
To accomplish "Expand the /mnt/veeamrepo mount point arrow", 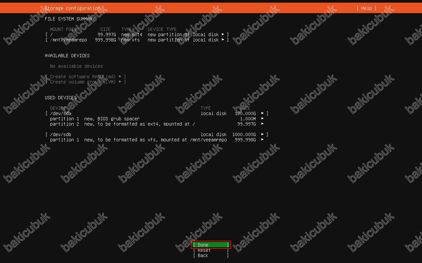I will pos(223,40).
